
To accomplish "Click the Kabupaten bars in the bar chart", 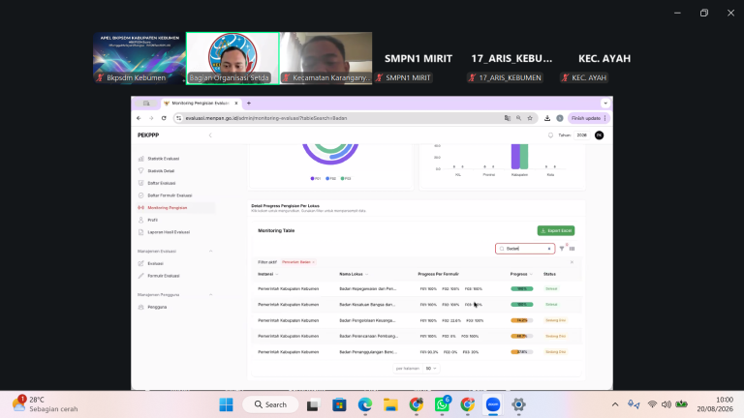I will tap(519, 157).
